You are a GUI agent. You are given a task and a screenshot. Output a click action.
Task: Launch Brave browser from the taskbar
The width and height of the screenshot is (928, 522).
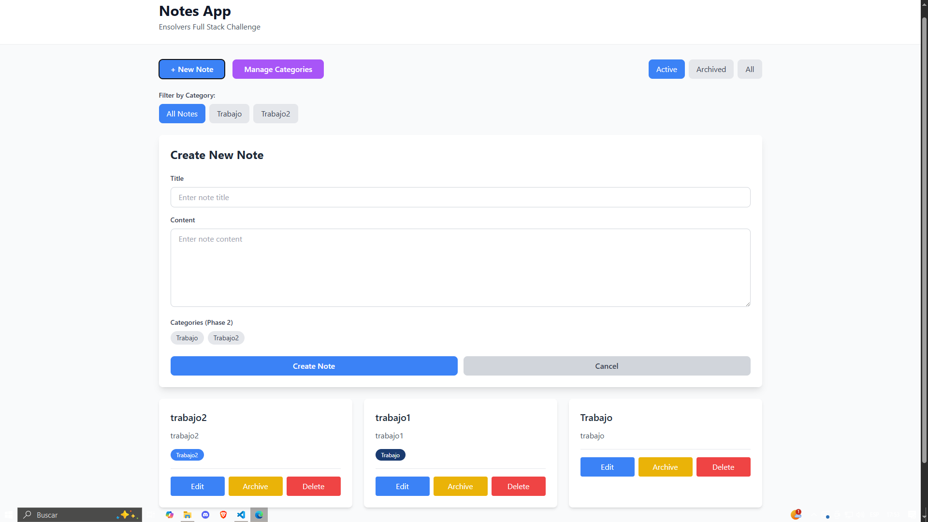[223, 515]
